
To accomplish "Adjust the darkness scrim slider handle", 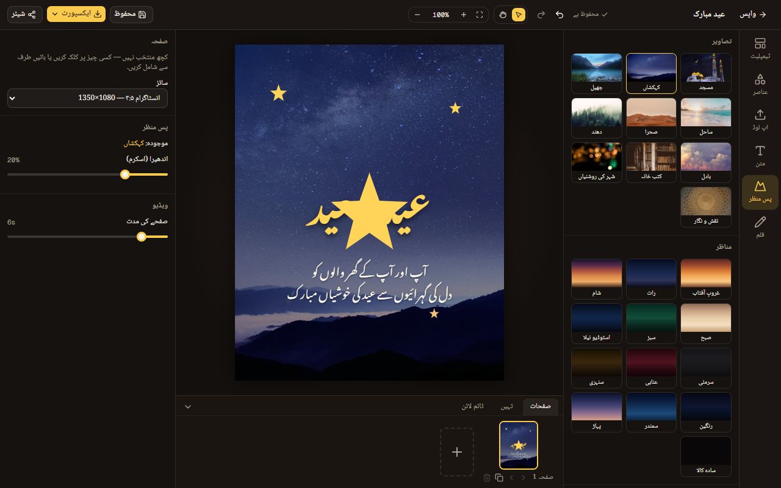I will (x=125, y=174).
